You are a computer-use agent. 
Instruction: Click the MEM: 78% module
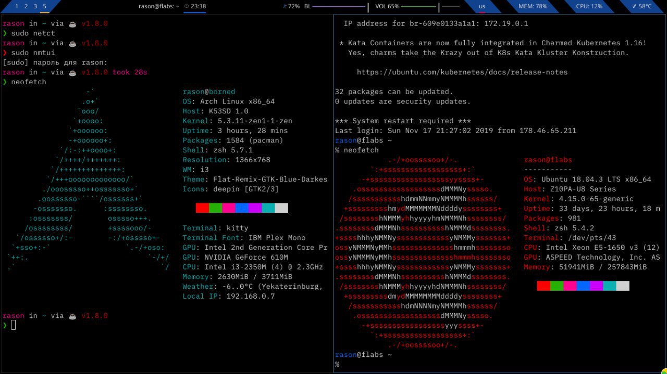point(533,6)
